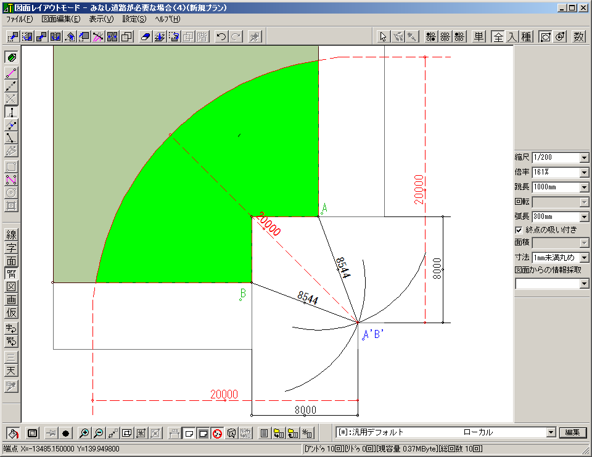Toggle the 種 (type) selection mode button
The image size is (592, 457).
coord(526,36)
